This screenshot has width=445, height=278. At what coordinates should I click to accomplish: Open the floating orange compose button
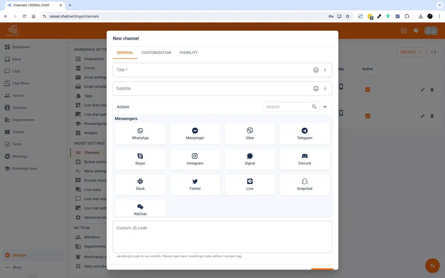pos(432,266)
